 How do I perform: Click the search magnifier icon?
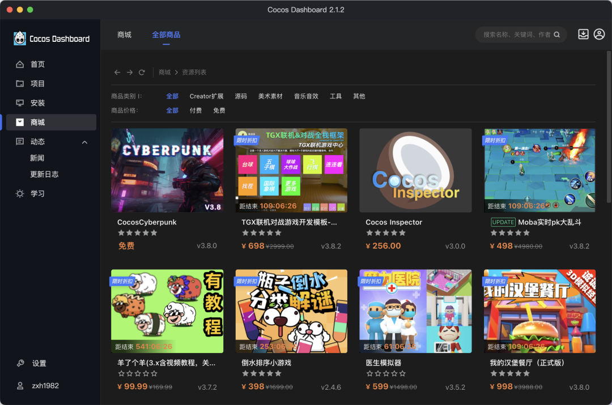557,35
